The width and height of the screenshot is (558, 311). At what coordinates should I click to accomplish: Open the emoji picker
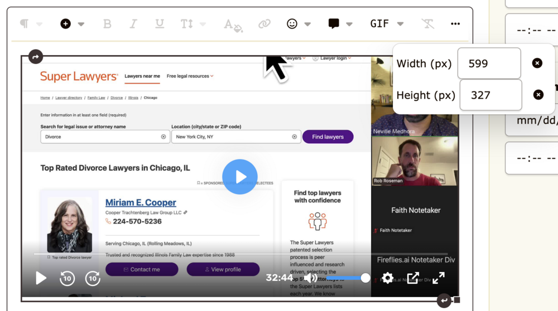pos(292,24)
